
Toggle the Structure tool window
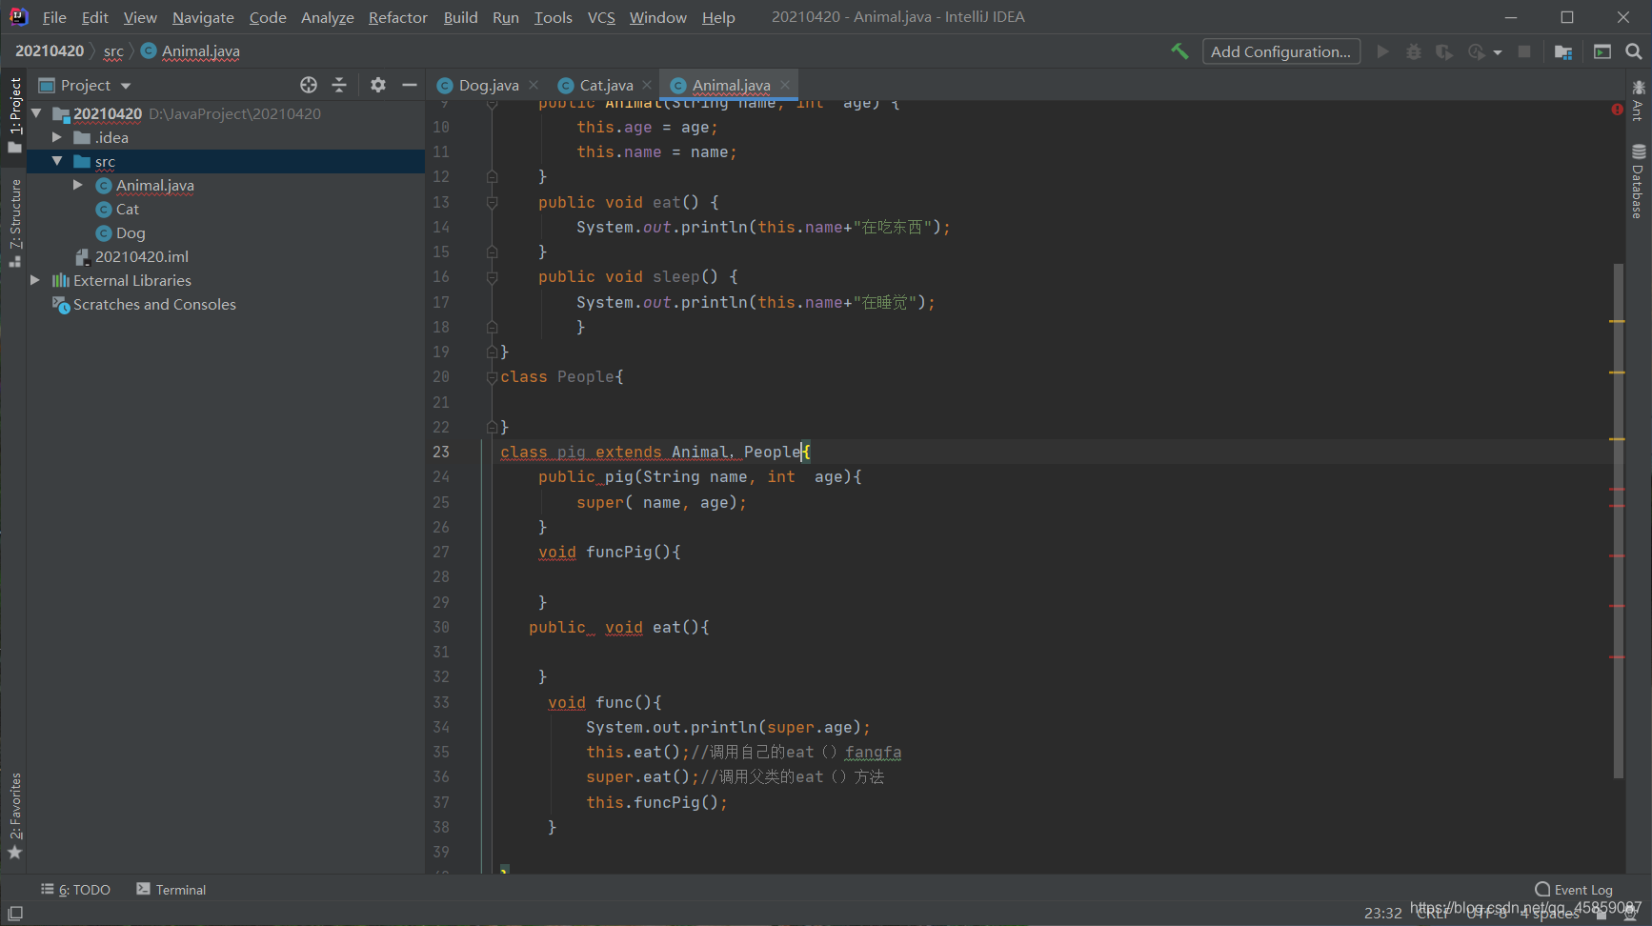[14, 223]
